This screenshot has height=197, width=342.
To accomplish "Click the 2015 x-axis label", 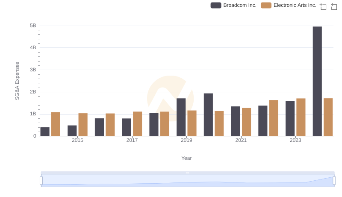I will coord(77,140).
